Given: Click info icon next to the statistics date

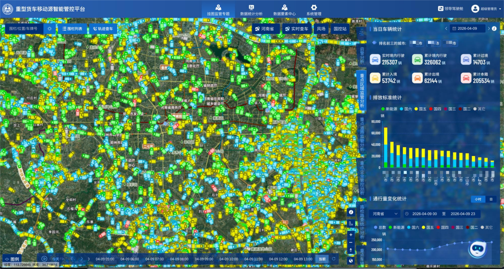Looking at the screenshot, I should coord(494,29).
